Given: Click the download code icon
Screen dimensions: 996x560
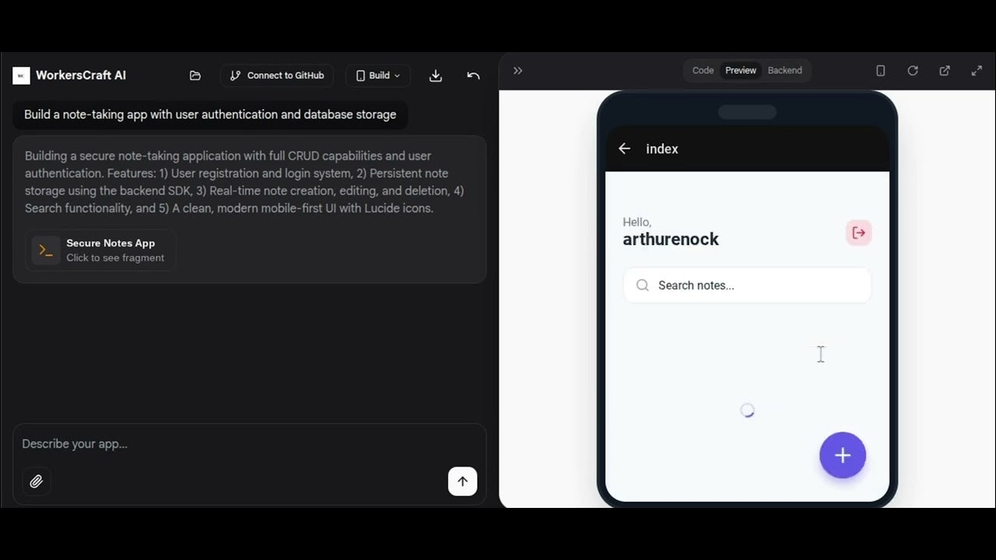Looking at the screenshot, I should (x=435, y=75).
